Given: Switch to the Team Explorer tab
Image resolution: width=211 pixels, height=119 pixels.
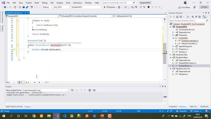Looking at the screenshot, I should (194, 106).
